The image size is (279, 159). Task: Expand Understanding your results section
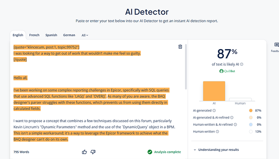pos(216,150)
